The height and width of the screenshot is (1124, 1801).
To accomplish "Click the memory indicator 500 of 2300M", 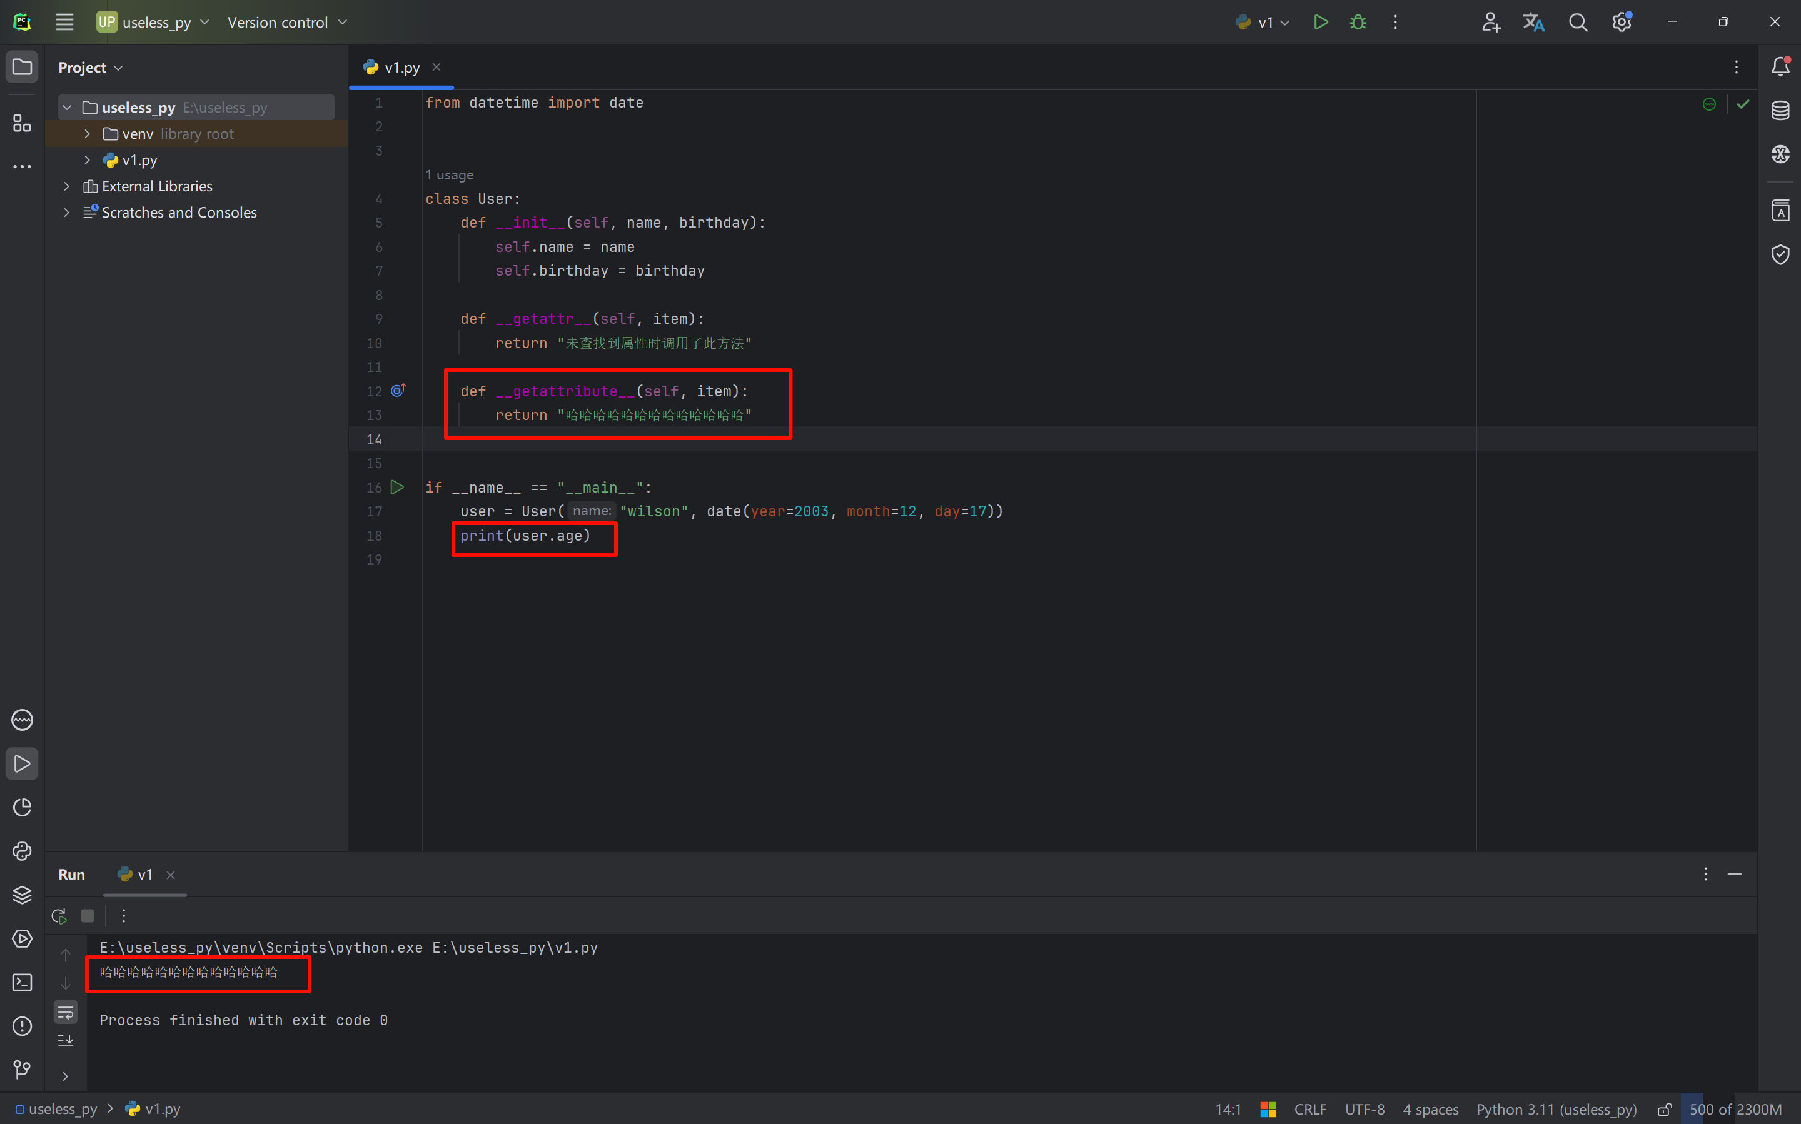I will click(1734, 1109).
